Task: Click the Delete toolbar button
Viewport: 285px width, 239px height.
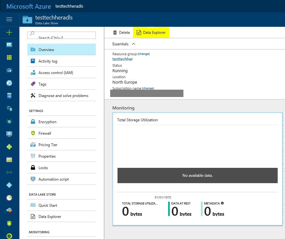Action: [x=122, y=33]
